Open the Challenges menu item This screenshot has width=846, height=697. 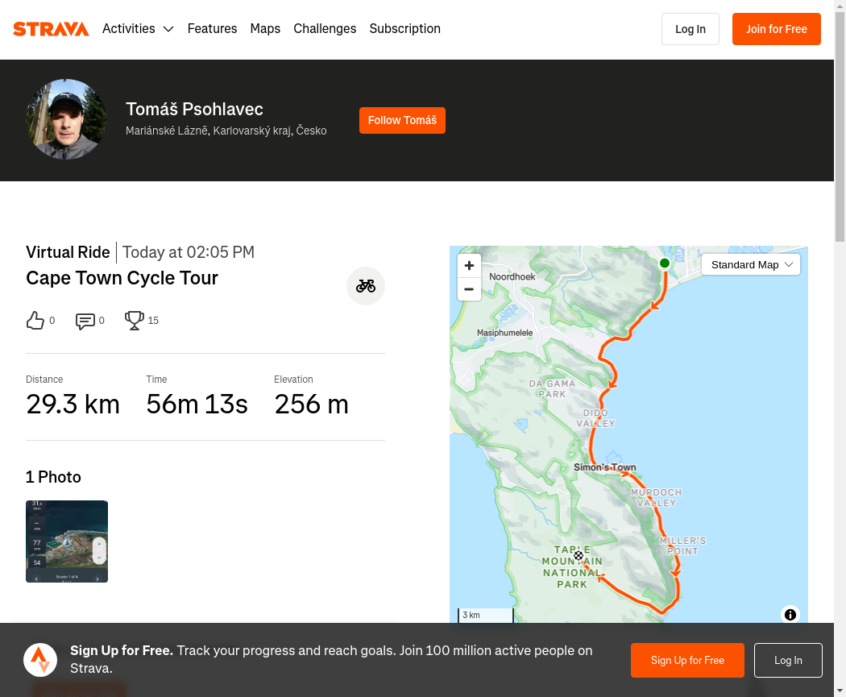[x=325, y=28]
